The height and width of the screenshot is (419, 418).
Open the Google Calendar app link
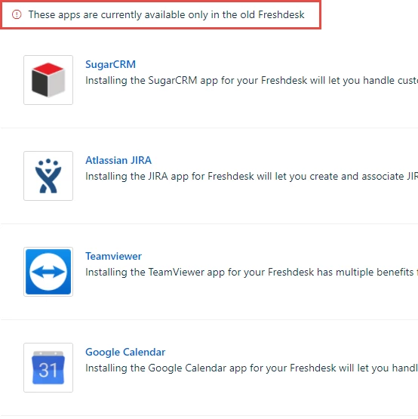pos(125,353)
